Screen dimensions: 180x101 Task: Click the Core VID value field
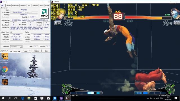(33, 17)
